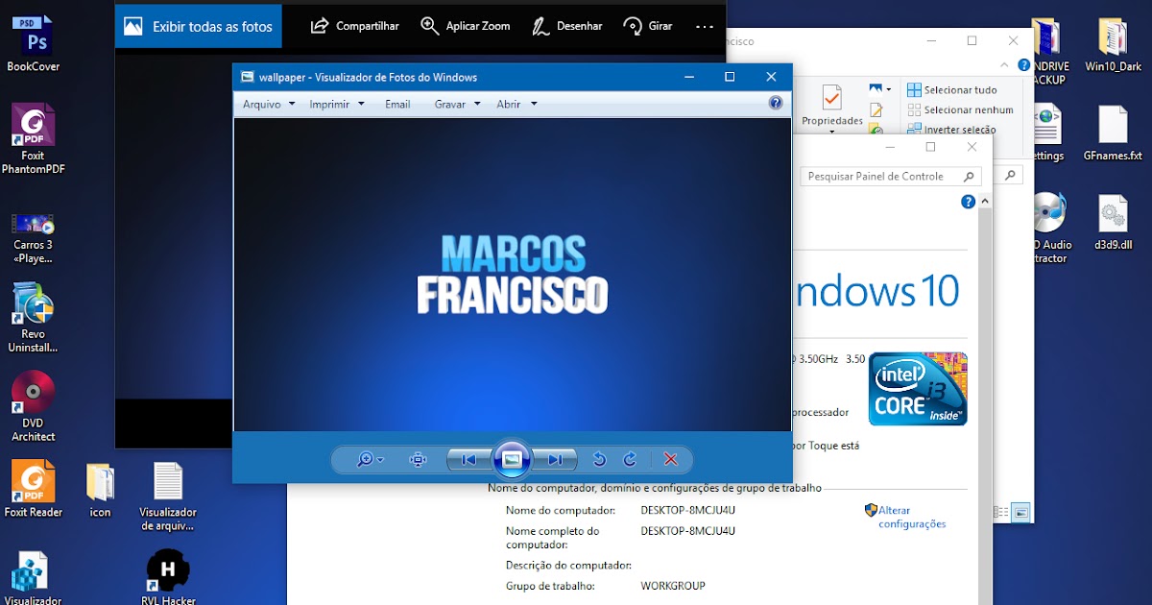Click Exibir todas as fotos button
This screenshot has width=1152, height=605.
(199, 26)
